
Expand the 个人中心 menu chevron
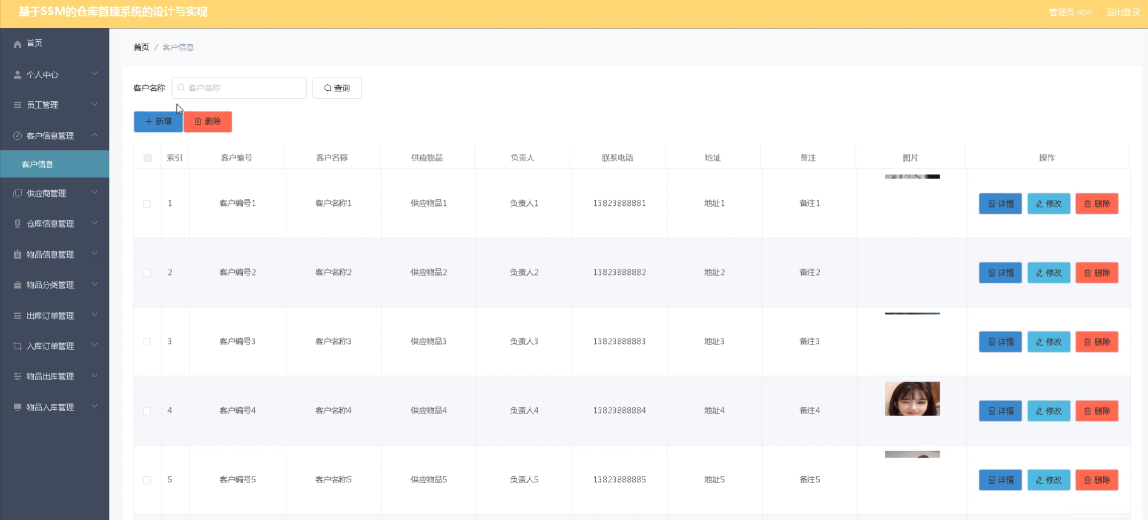(94, 74)
